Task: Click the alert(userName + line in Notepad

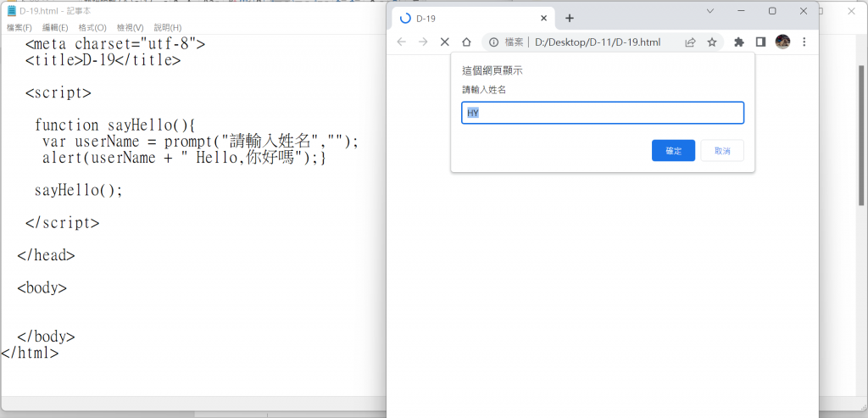Action: point(185,158)
